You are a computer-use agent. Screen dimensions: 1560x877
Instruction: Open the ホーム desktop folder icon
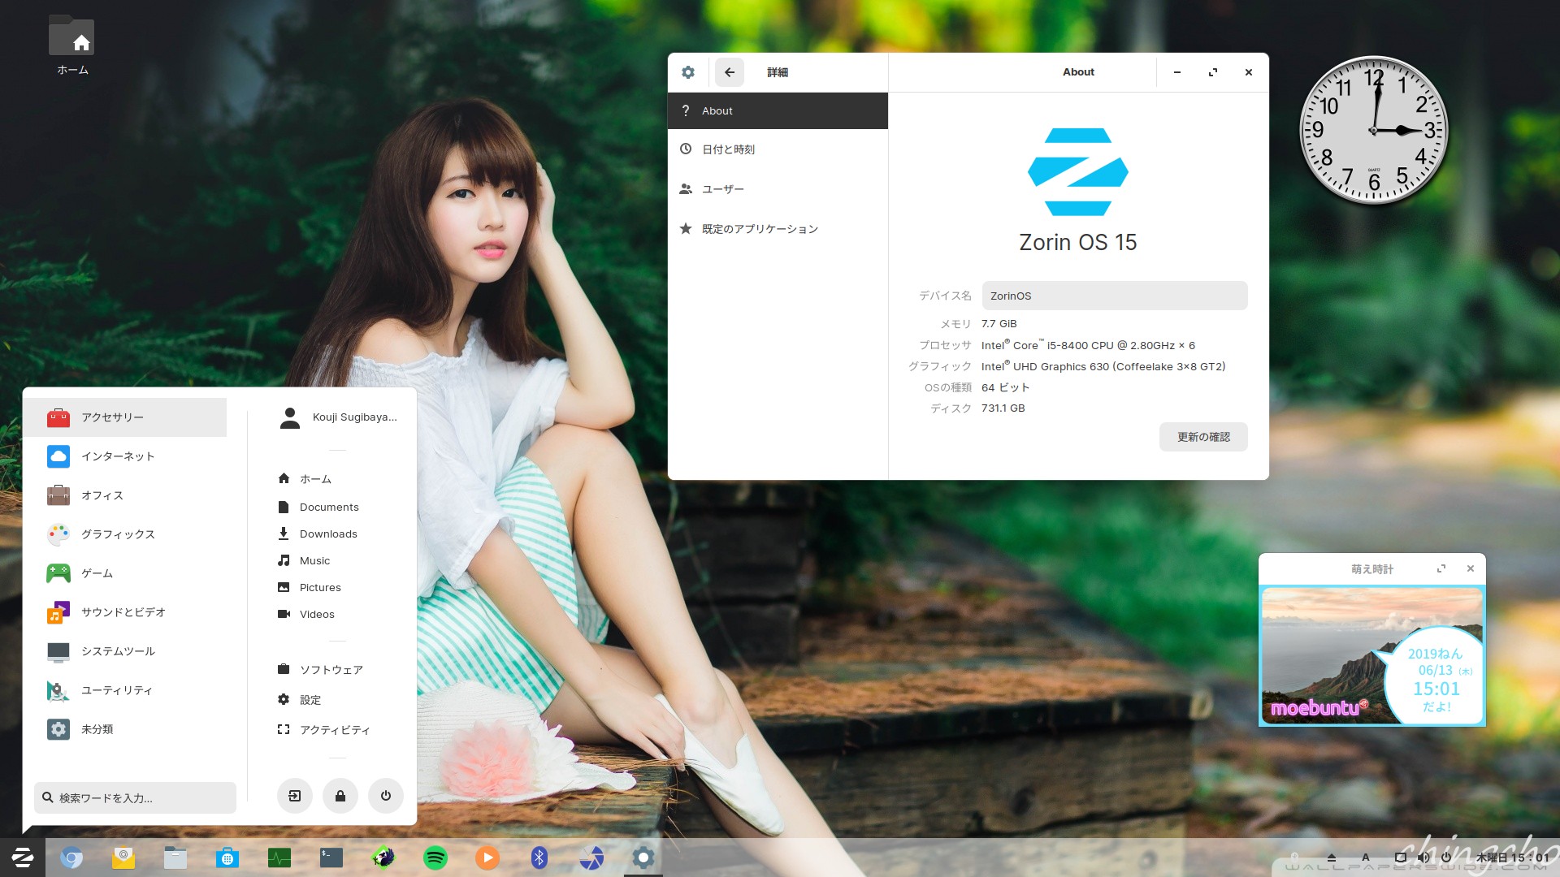(x=72, y=45)
